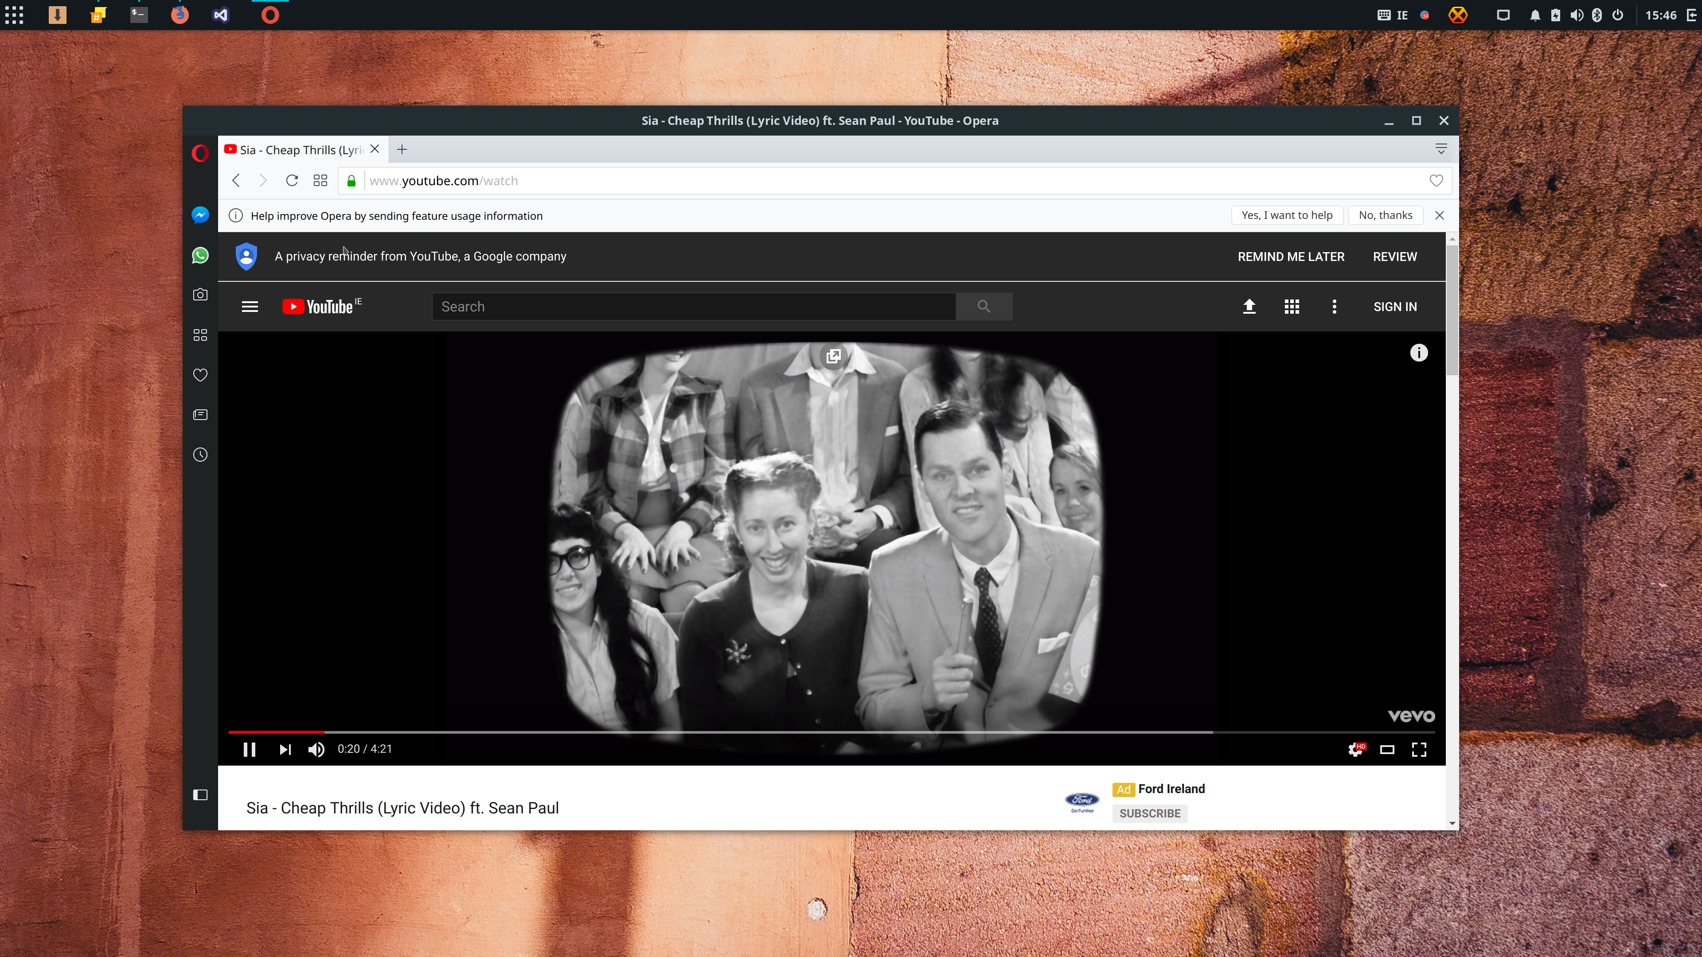Click REMIND ME LATER on privacy banner
Screen dimensions: 1702x957
pyautogui.click(x=1291, y=256)
